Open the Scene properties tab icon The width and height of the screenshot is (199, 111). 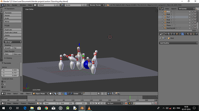(x=172, y=34)
